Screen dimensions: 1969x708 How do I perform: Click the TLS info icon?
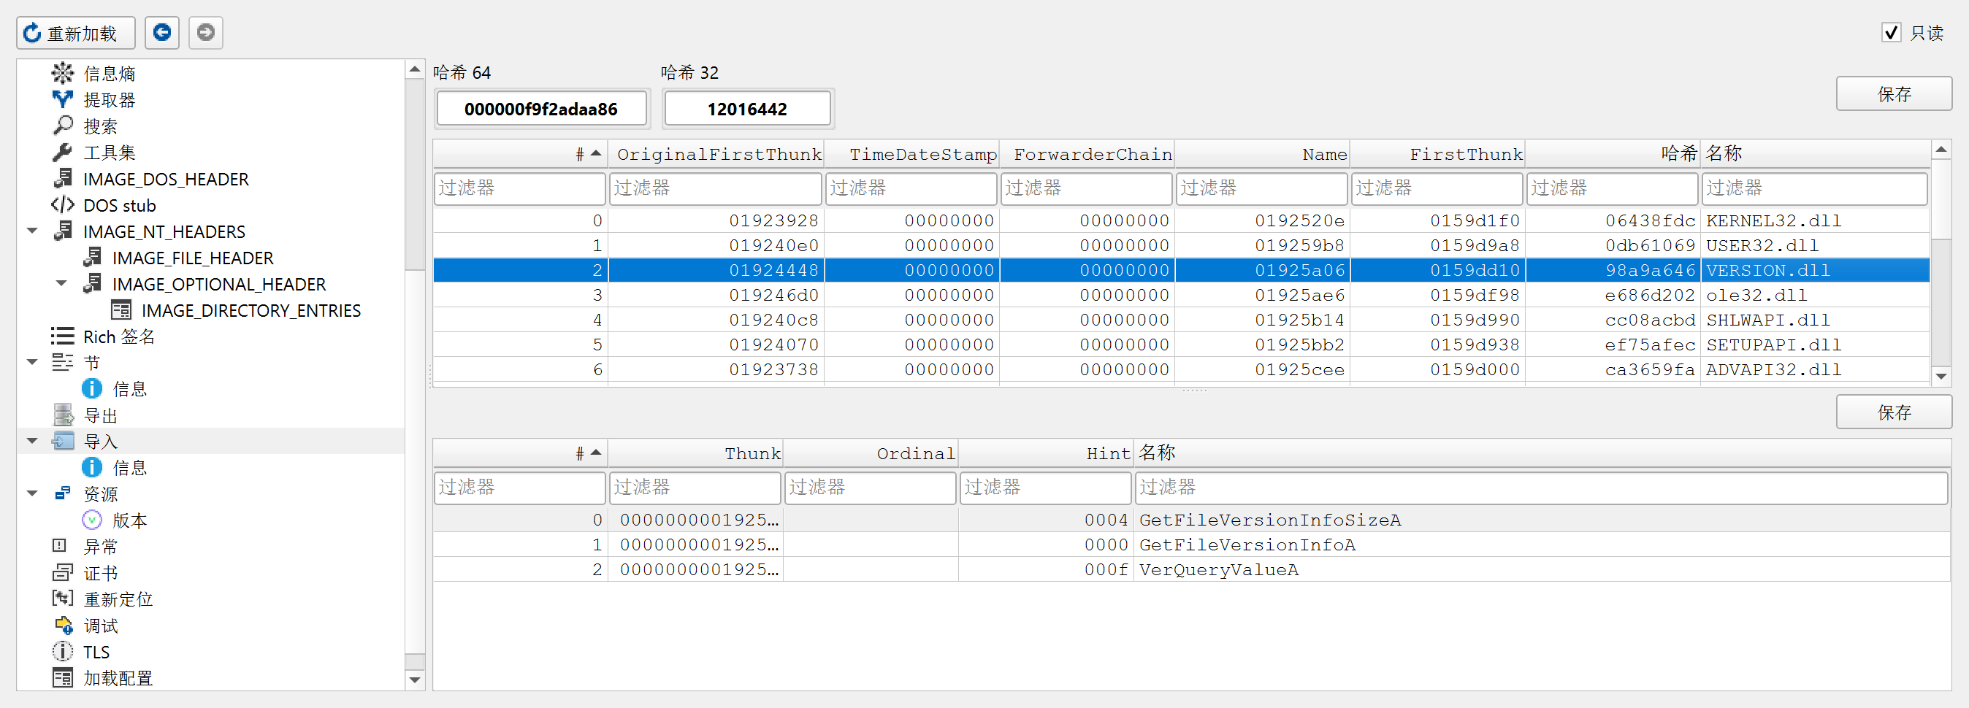(62, 652)
